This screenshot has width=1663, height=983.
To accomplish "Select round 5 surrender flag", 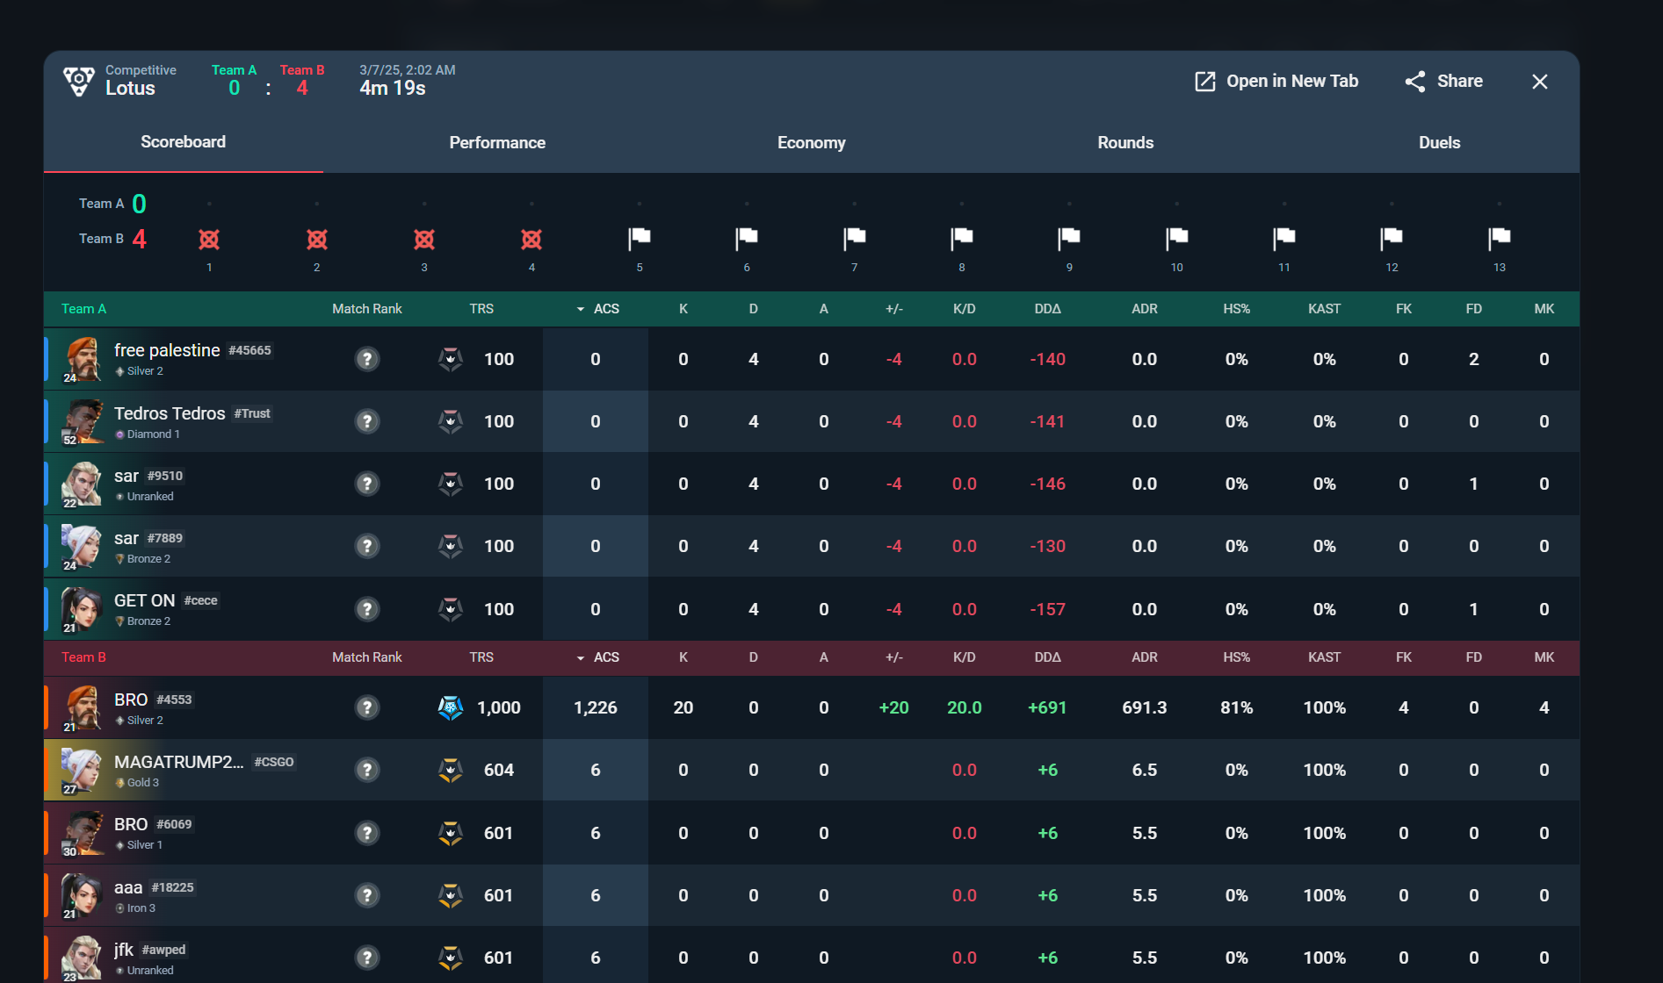I will (640, 238).
